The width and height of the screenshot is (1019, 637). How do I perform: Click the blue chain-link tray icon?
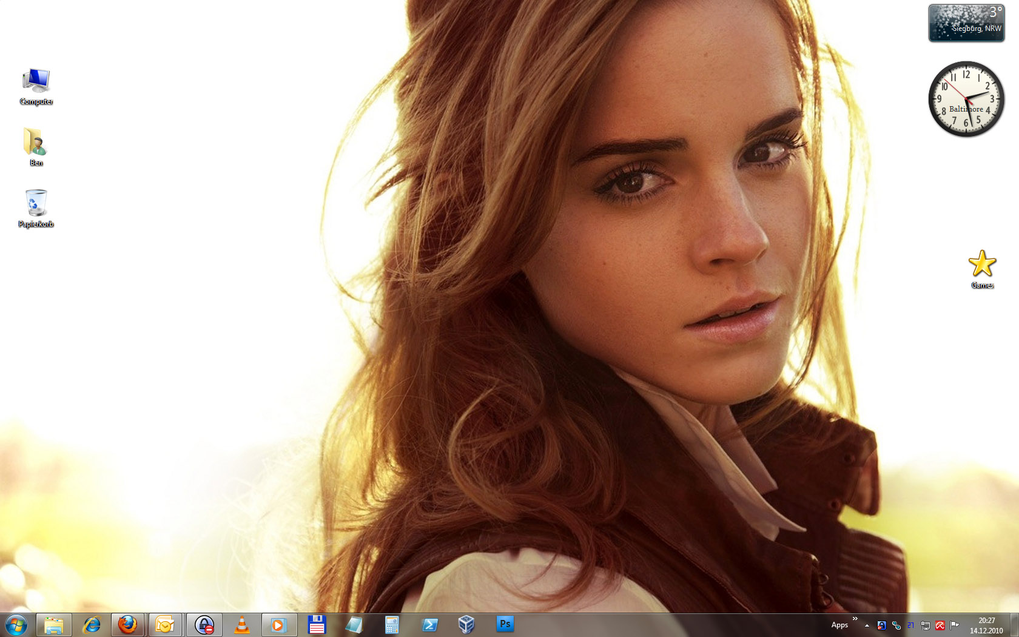896,625
